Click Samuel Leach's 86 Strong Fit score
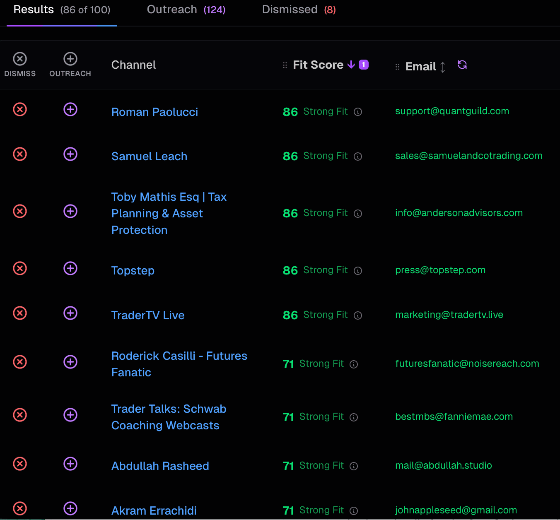 point(315,156)
